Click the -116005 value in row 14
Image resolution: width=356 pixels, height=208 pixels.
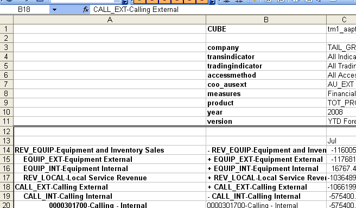341,150
